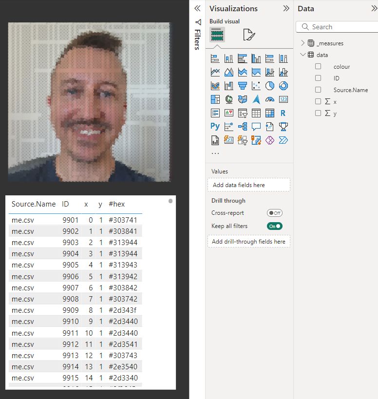The height and width of the screenshot is (399, 378).
Task: Select the Clustered column chart visual
Action: [256, 59]
